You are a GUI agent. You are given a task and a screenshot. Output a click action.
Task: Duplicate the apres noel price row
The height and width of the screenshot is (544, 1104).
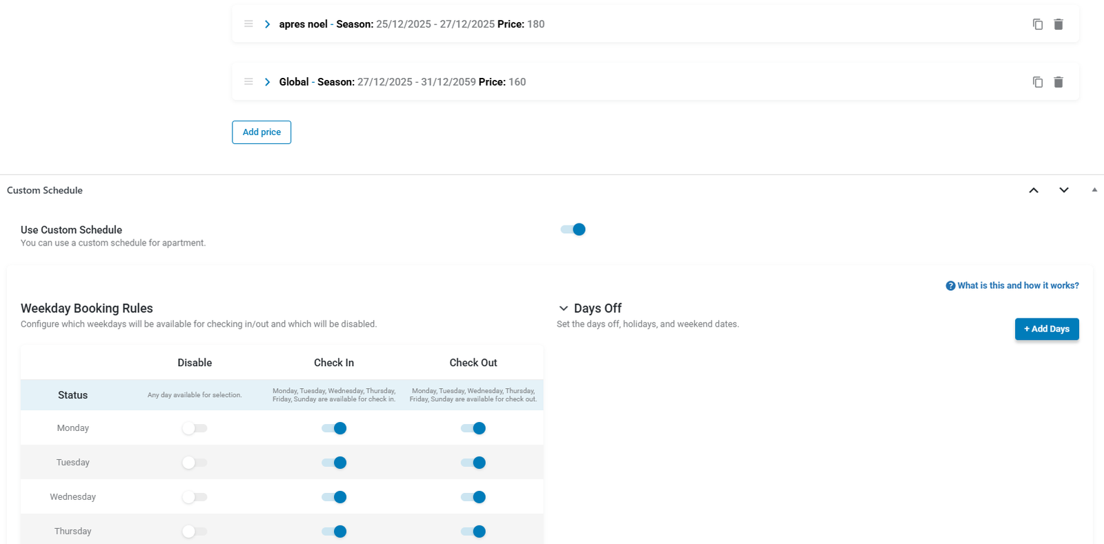click(x=1037, y=24)
